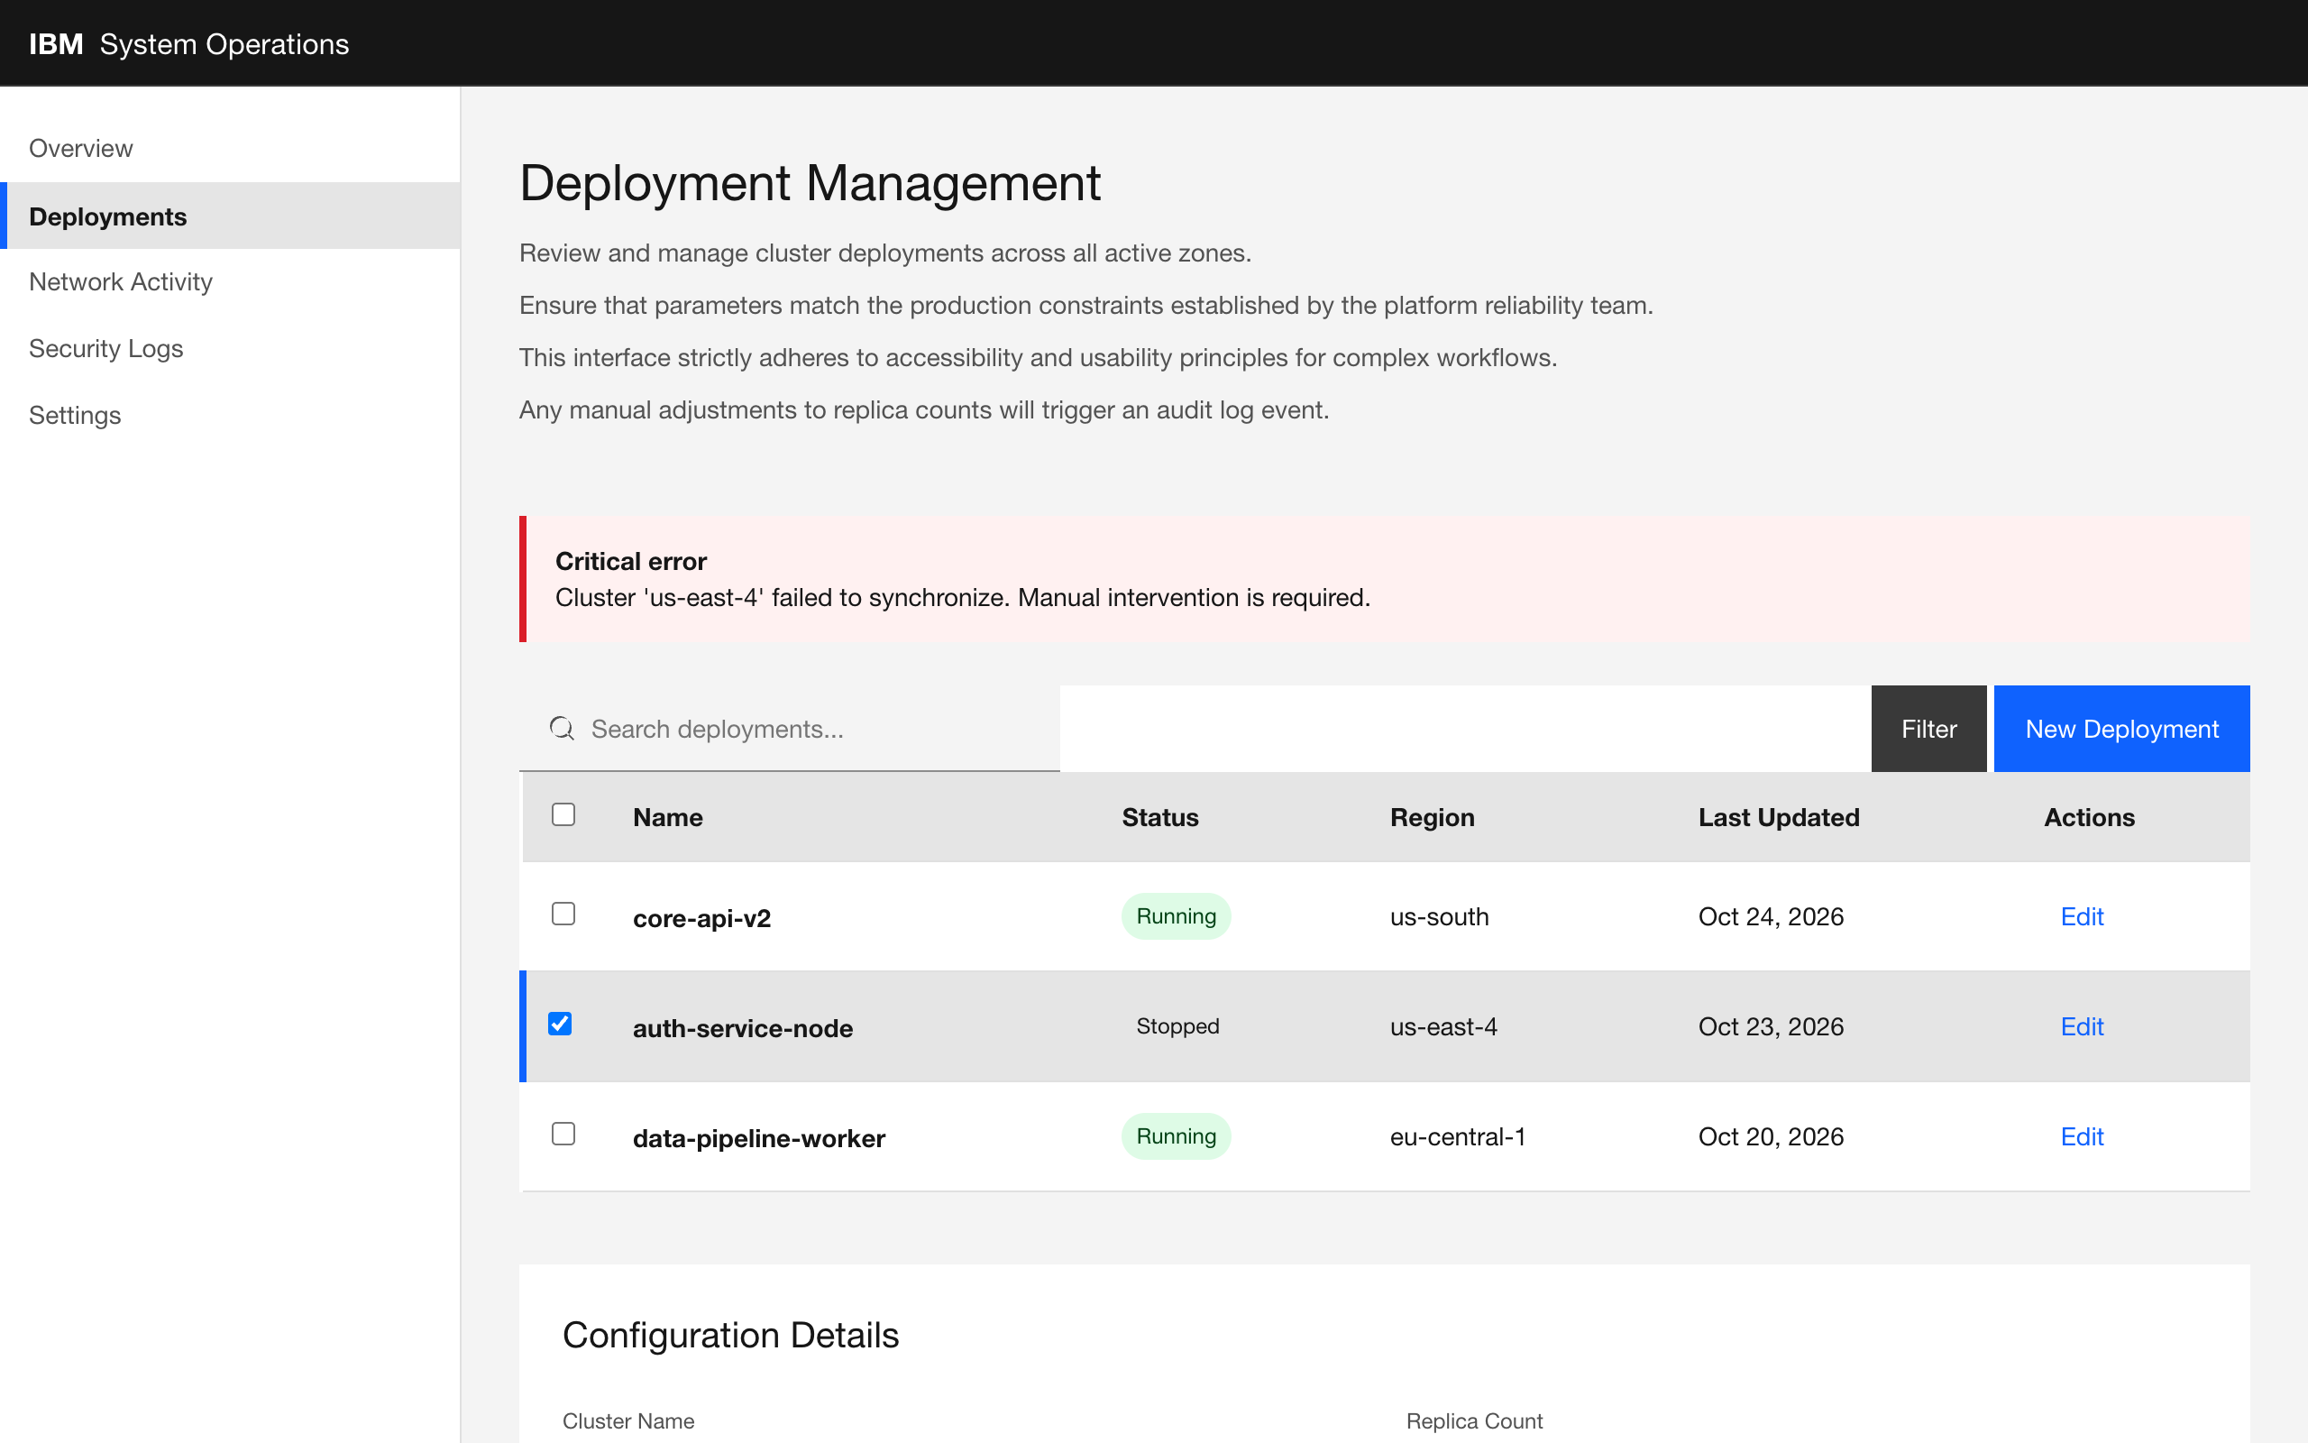Edit the data-pipeline-worker deployment
This screenshot has height=1443, width=2308.
coord(2082,1135)
